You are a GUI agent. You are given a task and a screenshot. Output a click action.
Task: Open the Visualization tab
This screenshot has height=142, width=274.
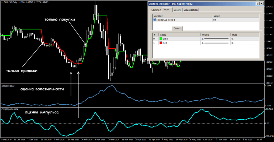tap(191, 10)
